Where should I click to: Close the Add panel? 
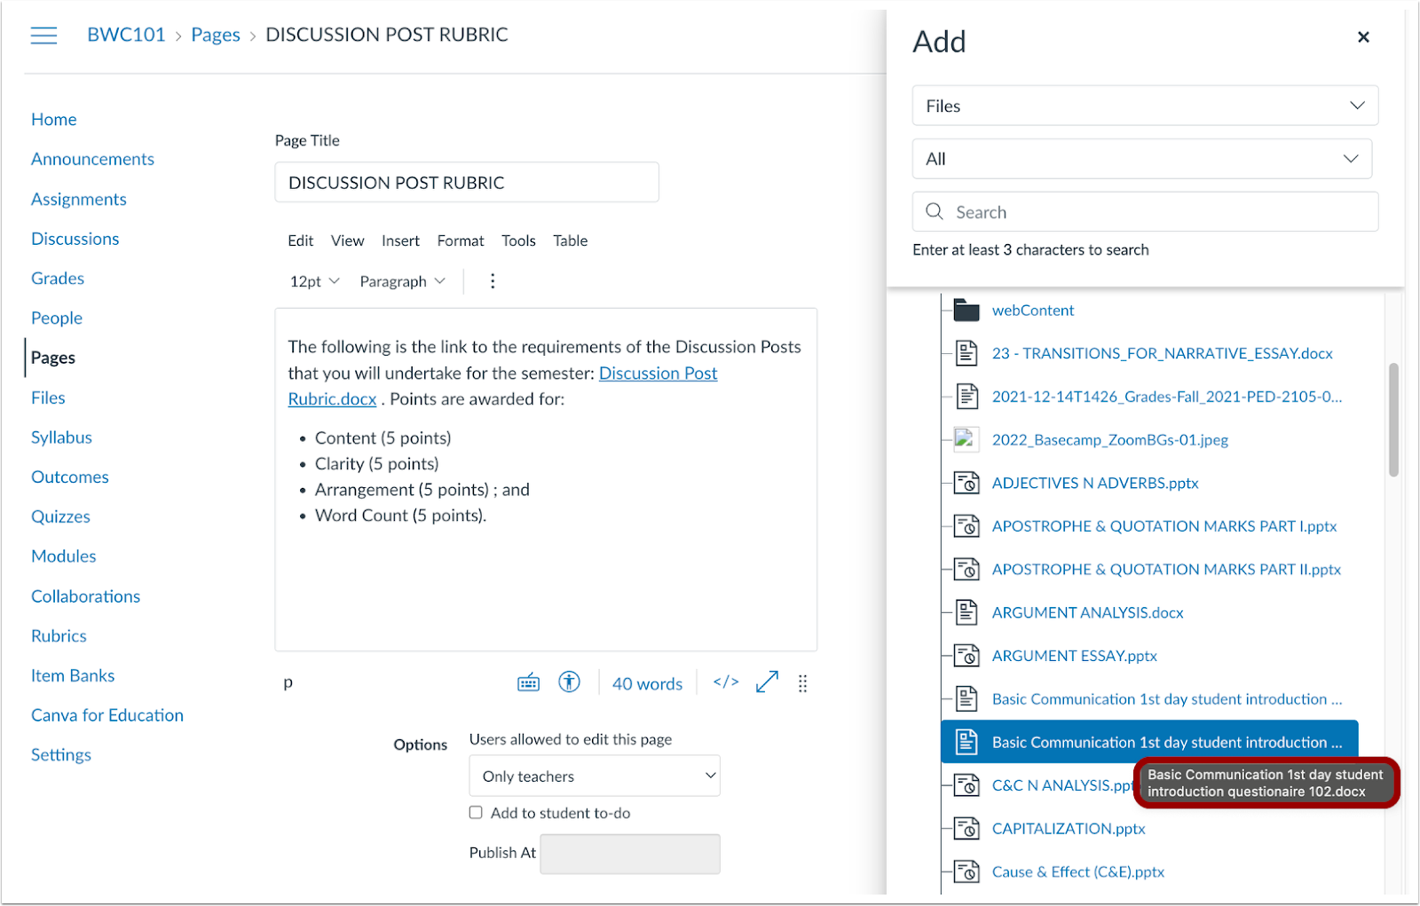[x=1363, y=37]
